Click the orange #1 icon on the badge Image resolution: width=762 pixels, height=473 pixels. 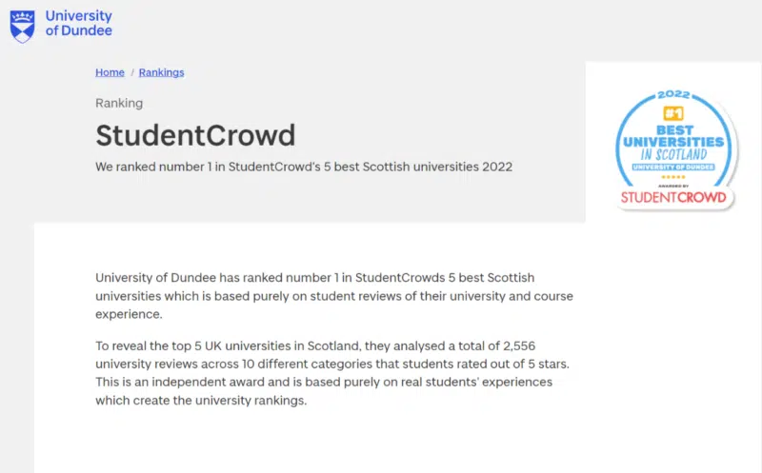click(673, 112)
